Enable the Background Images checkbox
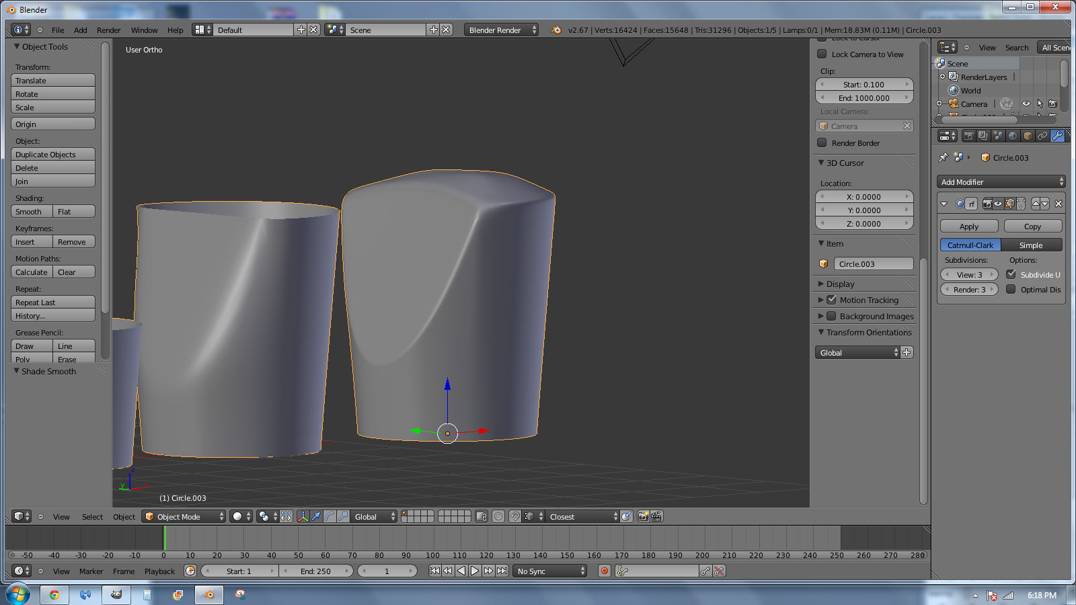 pos(831,316)
